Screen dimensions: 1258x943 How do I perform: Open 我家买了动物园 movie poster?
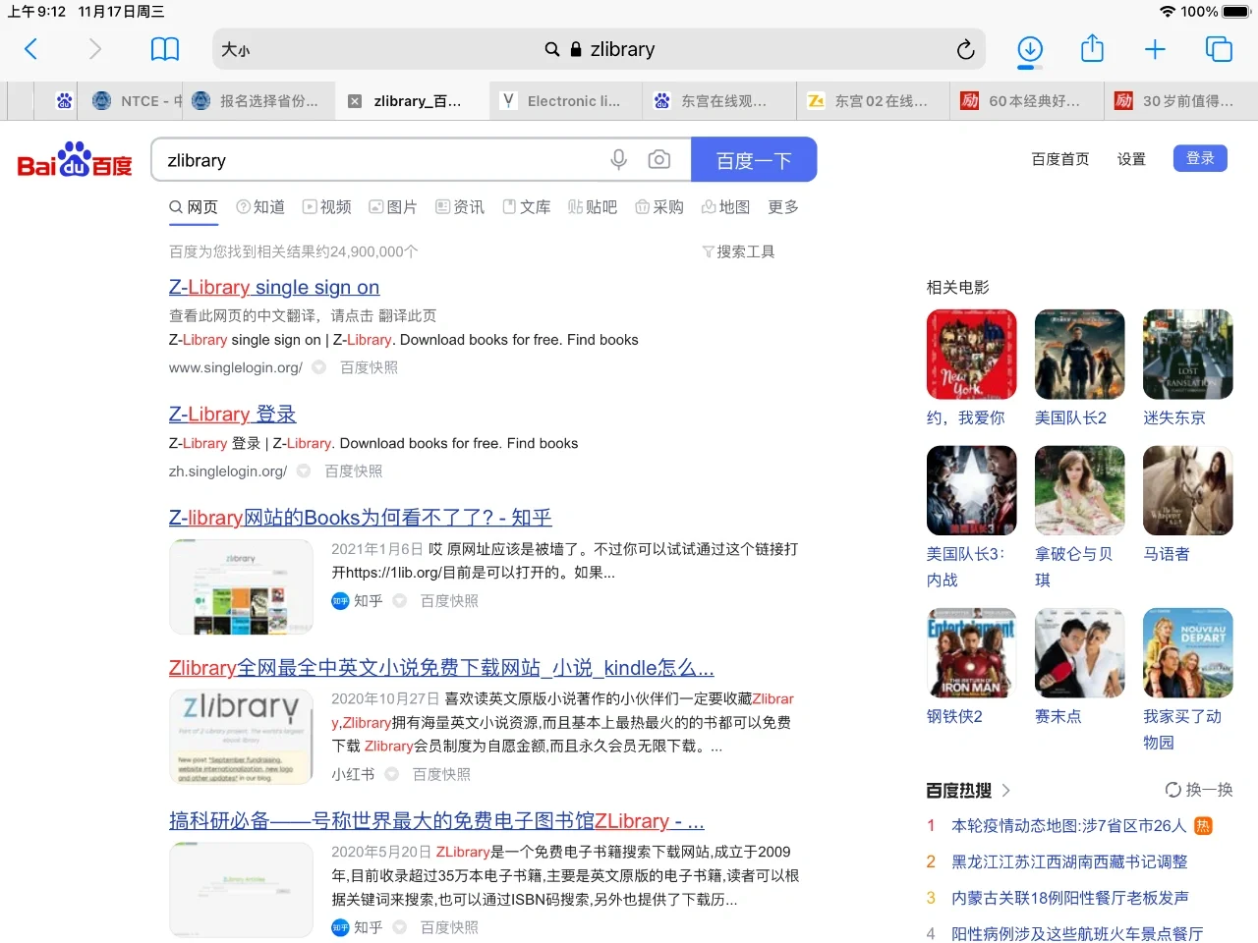coord(1188,653)
